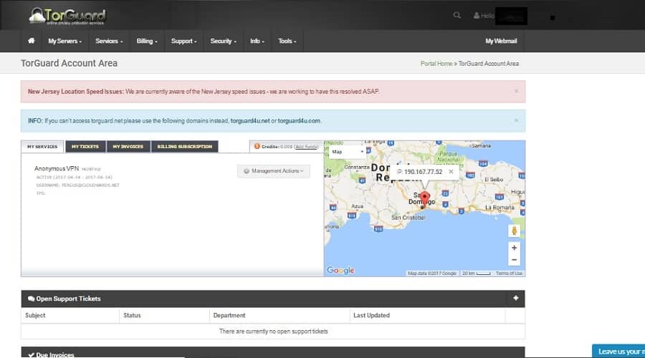Switch to Billing Subscription tab
The width and height of the screenshot is (645, 358).
tap(185, 147)
